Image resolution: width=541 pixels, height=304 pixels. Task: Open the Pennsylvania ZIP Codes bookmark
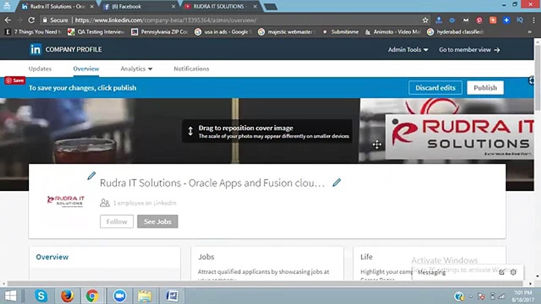click(159, 32)
